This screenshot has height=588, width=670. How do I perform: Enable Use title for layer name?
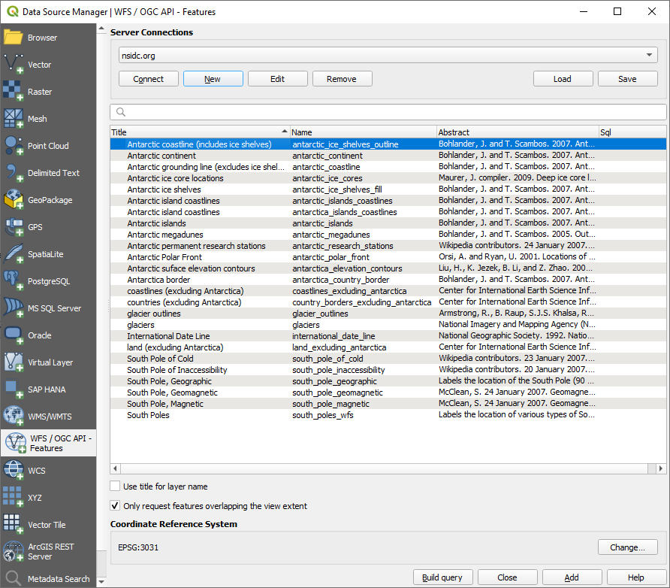[115, 486]
